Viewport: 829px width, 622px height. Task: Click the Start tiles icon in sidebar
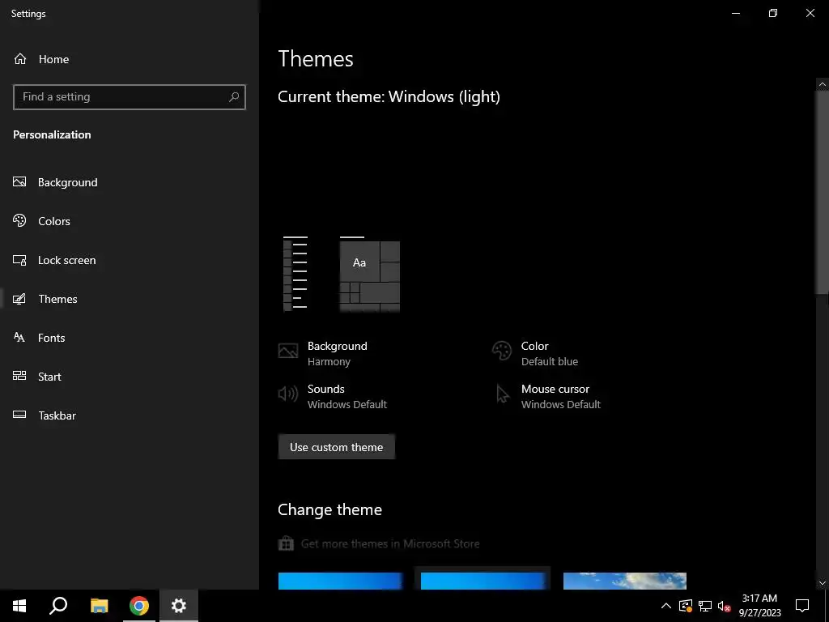(x=19, y=376)
